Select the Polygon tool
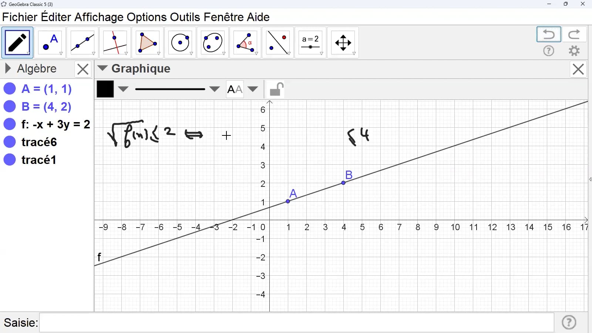Screen dimensions: 592x333 [x=148, y=43]
